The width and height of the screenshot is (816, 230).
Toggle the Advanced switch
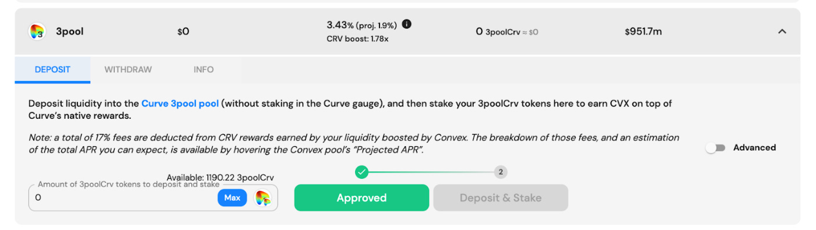tap(715, 148)
